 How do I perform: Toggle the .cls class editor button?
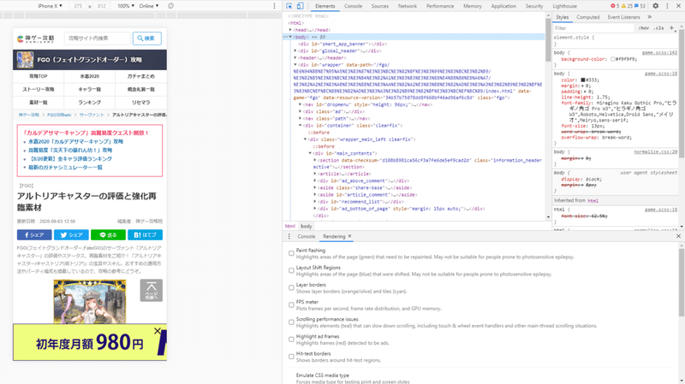(658, 28)
